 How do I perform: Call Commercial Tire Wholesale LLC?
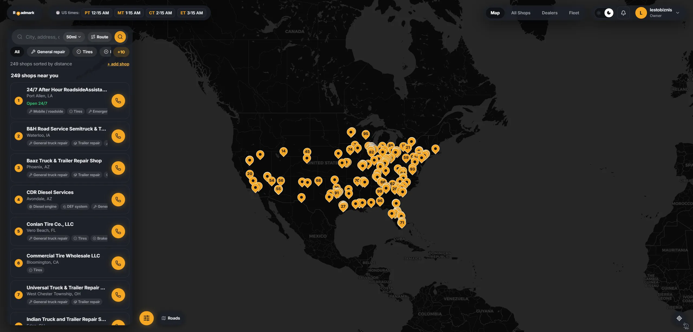118,263
